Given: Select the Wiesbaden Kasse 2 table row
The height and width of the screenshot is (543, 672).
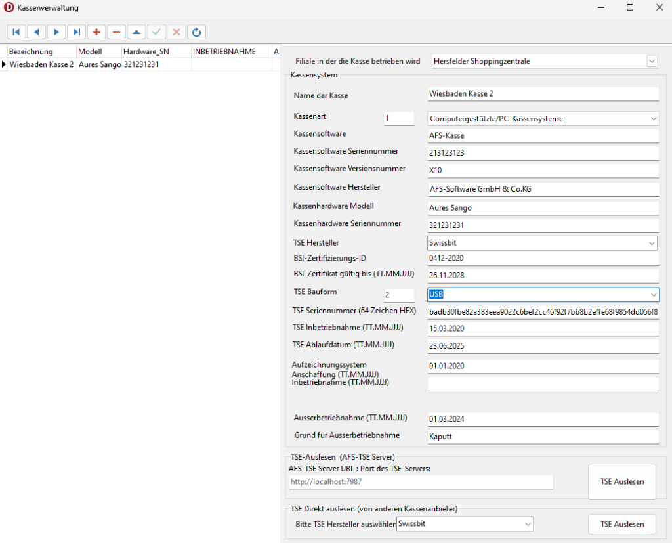Looking at the screenshot, I should 140,64.
